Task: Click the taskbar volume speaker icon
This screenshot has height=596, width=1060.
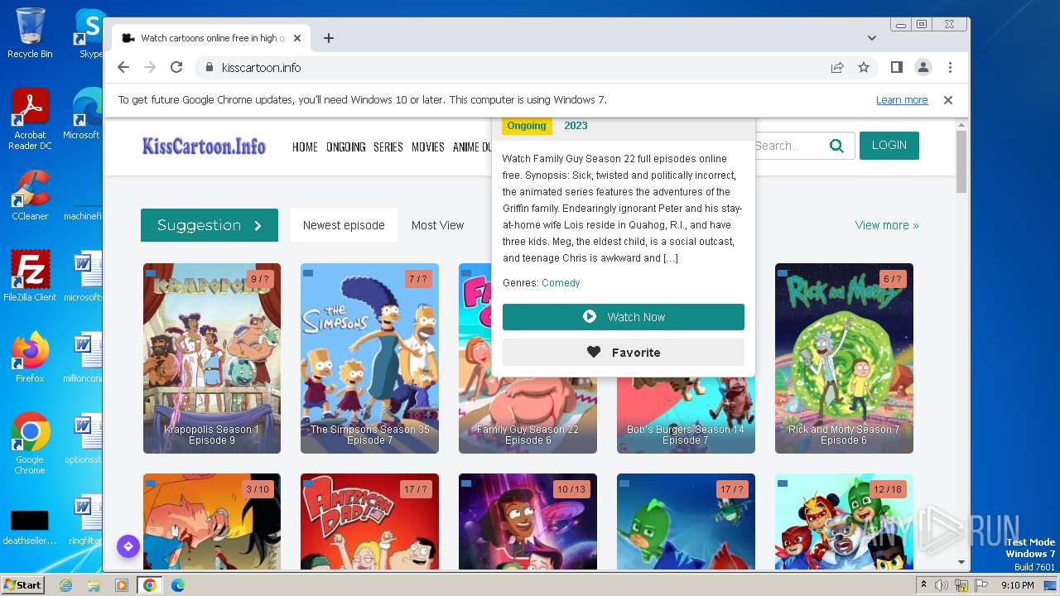Action: pyautogui.click(x=942, y=585)
